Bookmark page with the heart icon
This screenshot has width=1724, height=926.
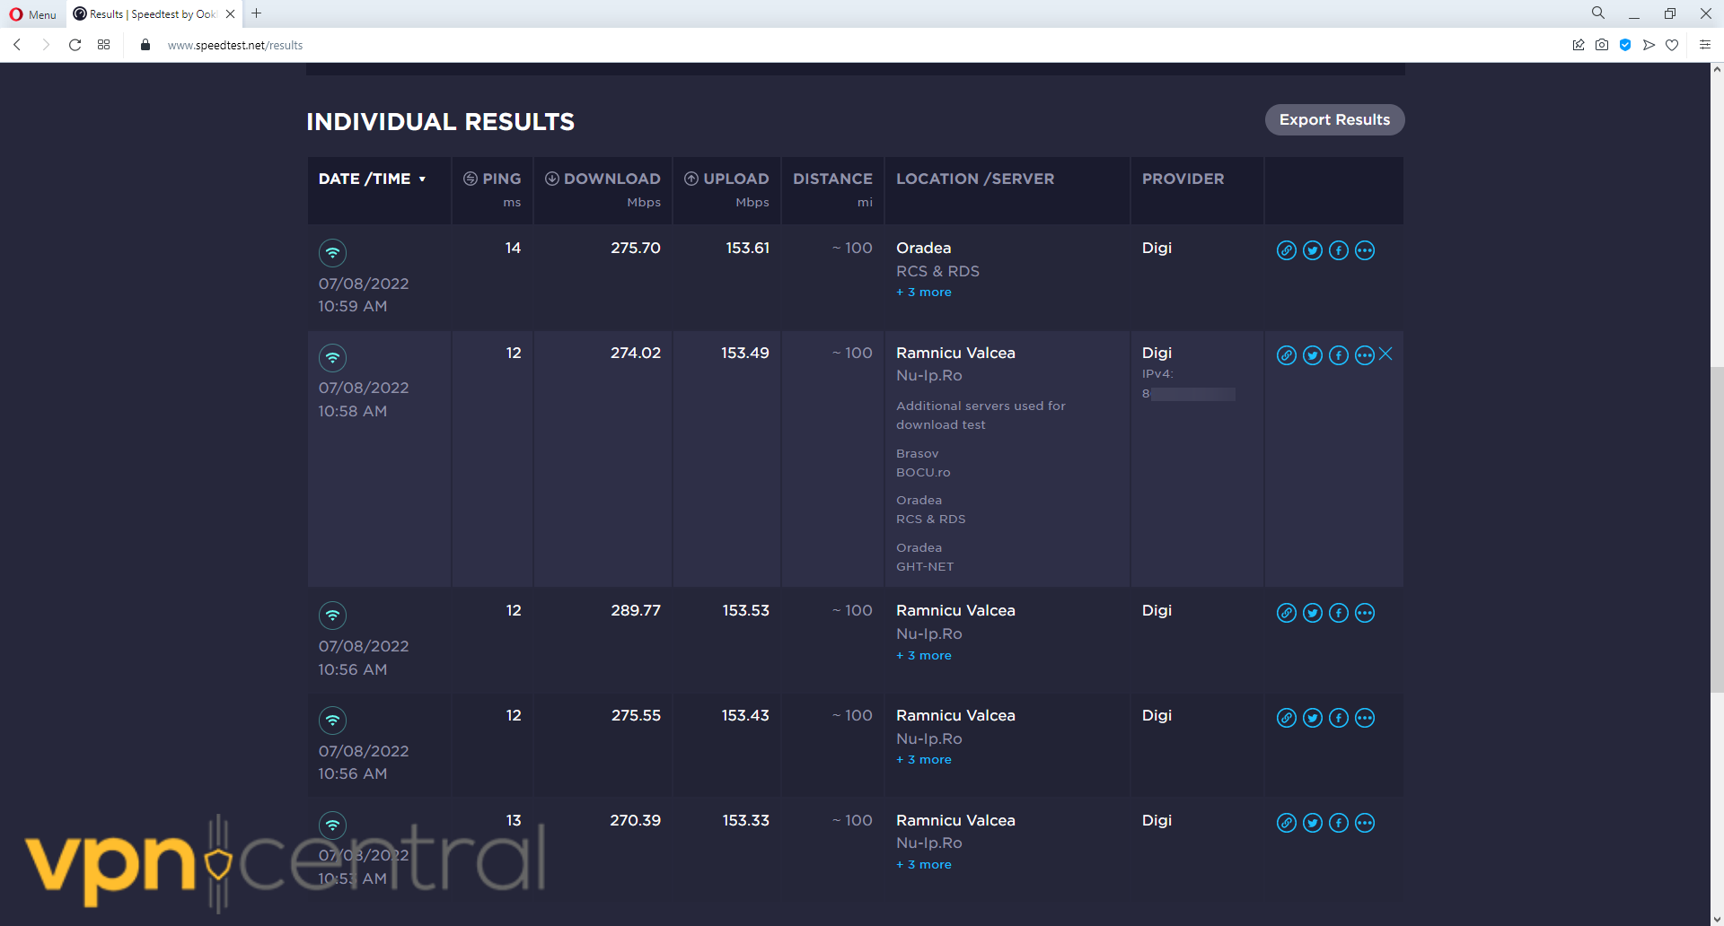[x=1671, y=45]
